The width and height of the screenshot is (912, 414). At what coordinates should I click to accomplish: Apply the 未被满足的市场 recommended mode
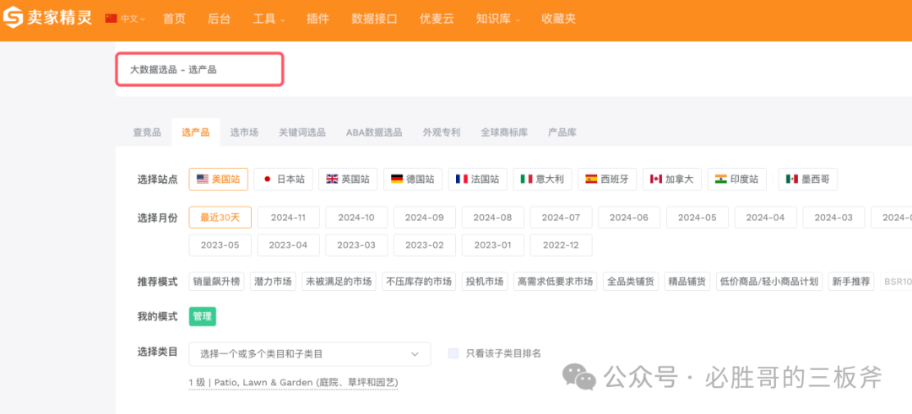pos(339,282)
